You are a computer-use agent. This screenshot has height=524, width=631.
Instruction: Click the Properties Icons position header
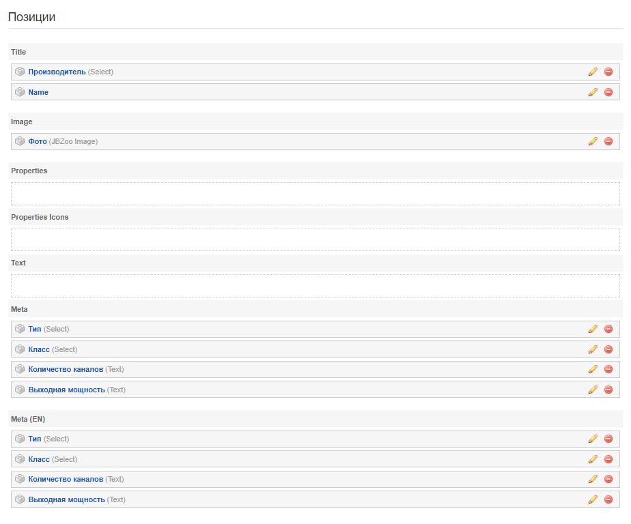(x=315, y=217)
